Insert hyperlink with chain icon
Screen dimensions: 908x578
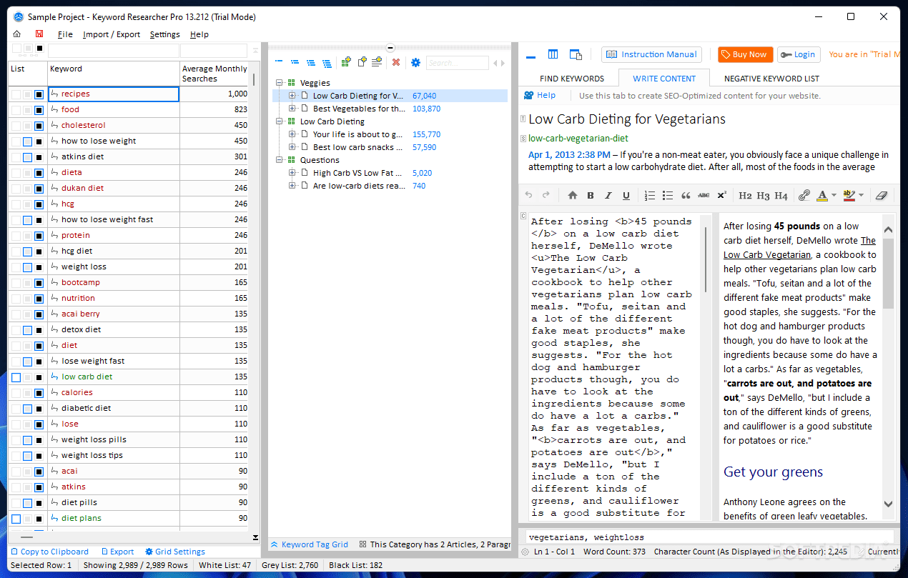click(804, 195)
